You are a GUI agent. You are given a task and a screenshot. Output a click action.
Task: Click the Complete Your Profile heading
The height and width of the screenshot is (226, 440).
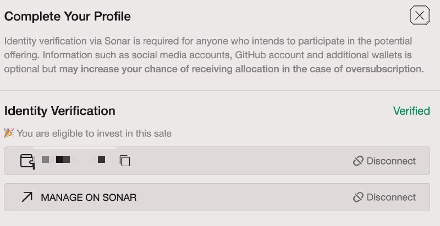tap(67, 16)
